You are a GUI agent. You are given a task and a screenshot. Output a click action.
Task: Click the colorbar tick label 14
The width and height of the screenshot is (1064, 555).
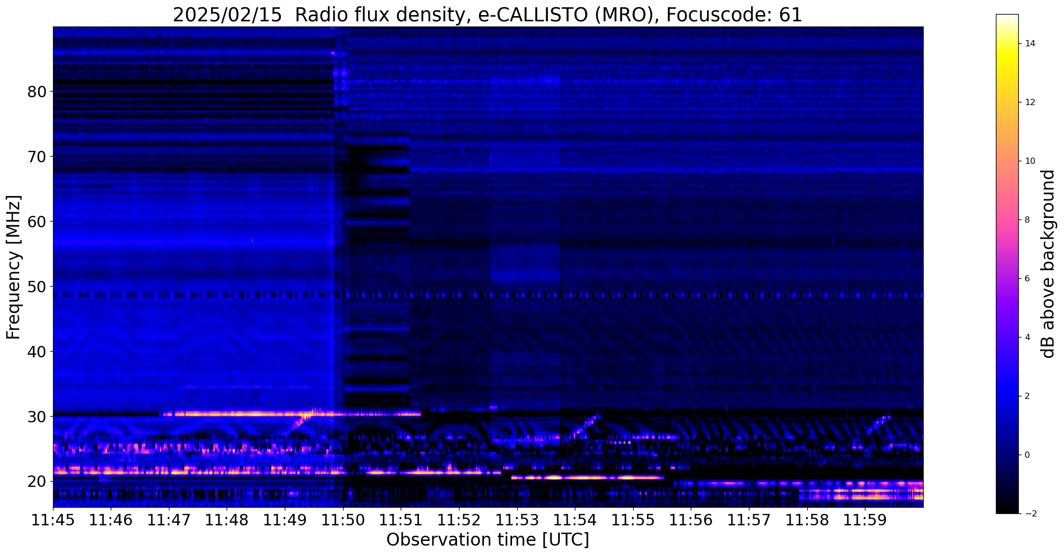click(x=1029, y=44)
